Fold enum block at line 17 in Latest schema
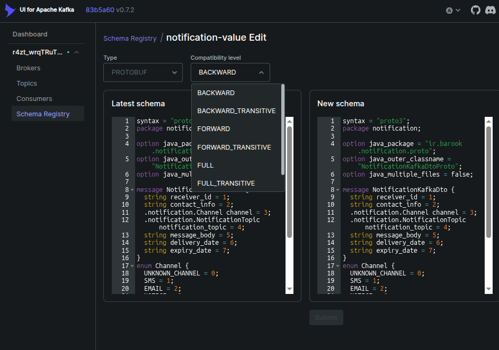The image size is (499, 350). pos(132,266)
